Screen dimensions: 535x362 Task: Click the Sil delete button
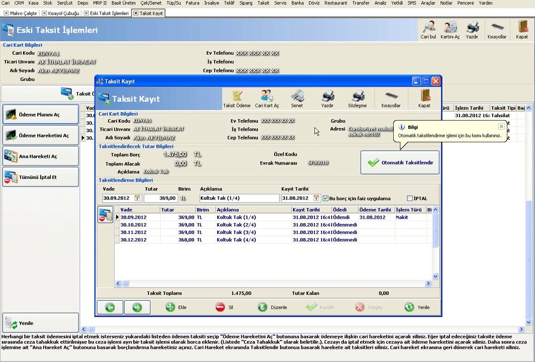coord(224,307)
